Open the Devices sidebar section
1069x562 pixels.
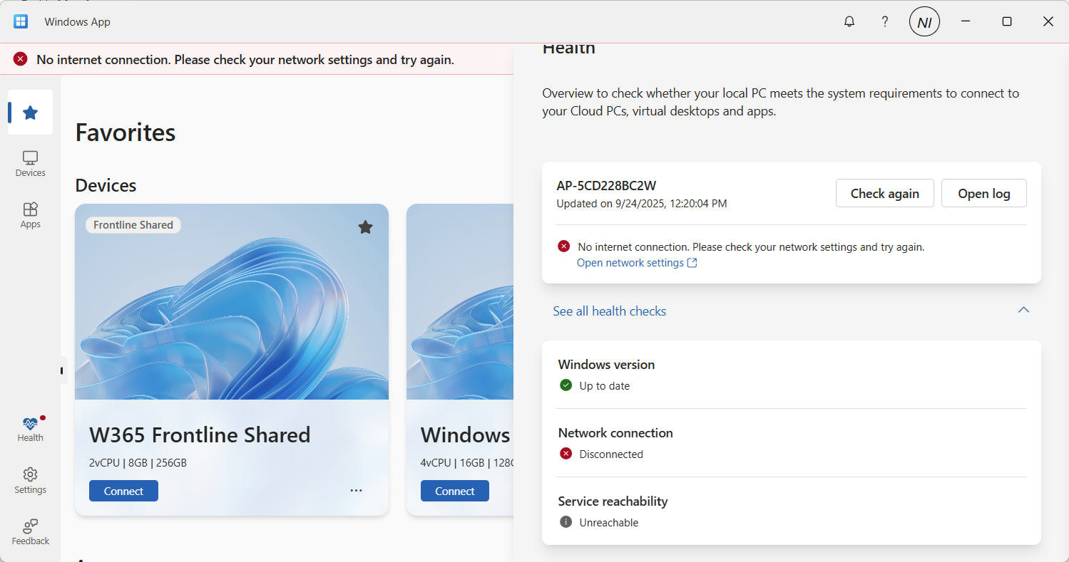[30, 164]
